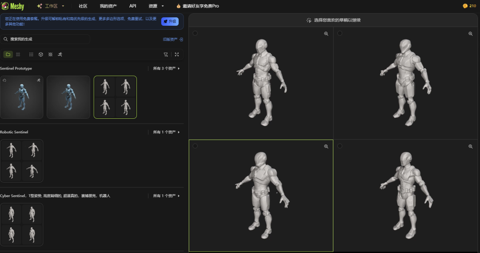Image resolution: width=480 pixels, height=253 pixels.
Task: Expand 所有 1 个资产 for Cyber Sentinel
Action: 166,196
